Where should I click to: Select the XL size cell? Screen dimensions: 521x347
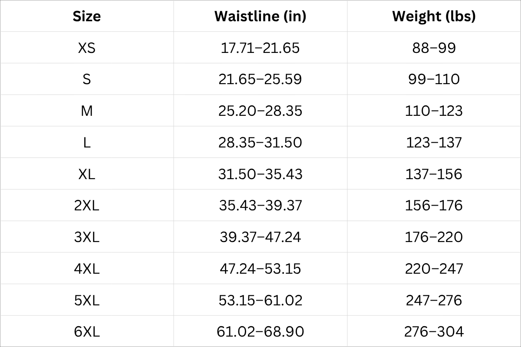87,174
